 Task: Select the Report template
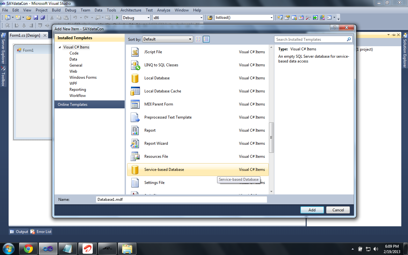point(198,130)
